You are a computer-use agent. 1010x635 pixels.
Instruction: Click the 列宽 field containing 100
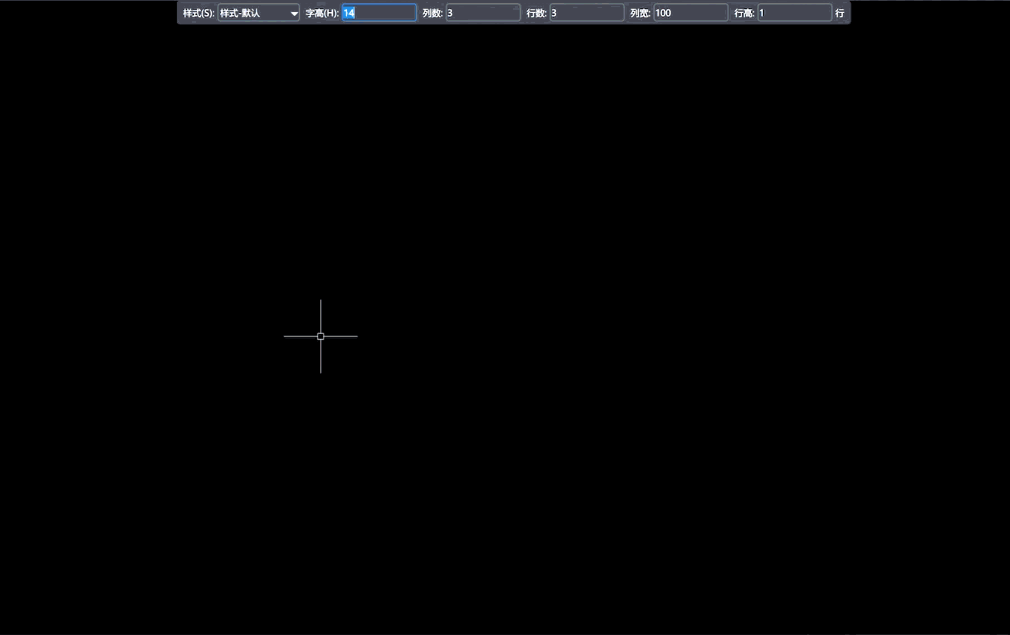(x=690, y=13)
